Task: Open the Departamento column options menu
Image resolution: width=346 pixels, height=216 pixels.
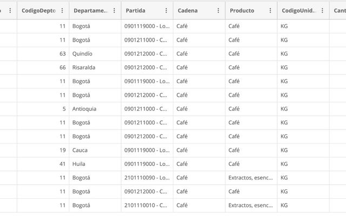Action: 114,11
